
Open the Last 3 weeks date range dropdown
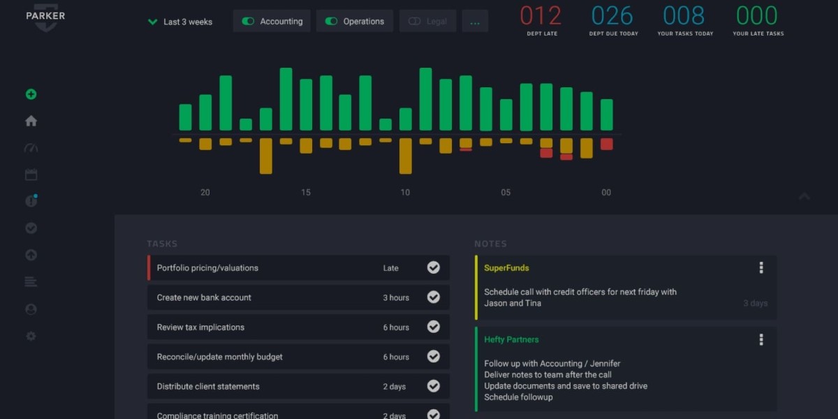[180, 22]
